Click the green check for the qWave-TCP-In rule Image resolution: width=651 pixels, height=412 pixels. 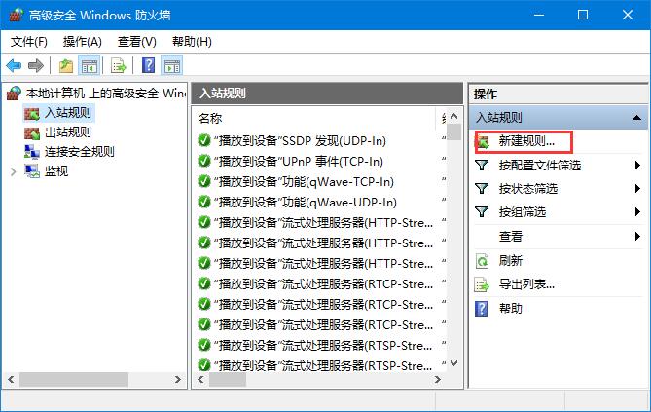203,182
